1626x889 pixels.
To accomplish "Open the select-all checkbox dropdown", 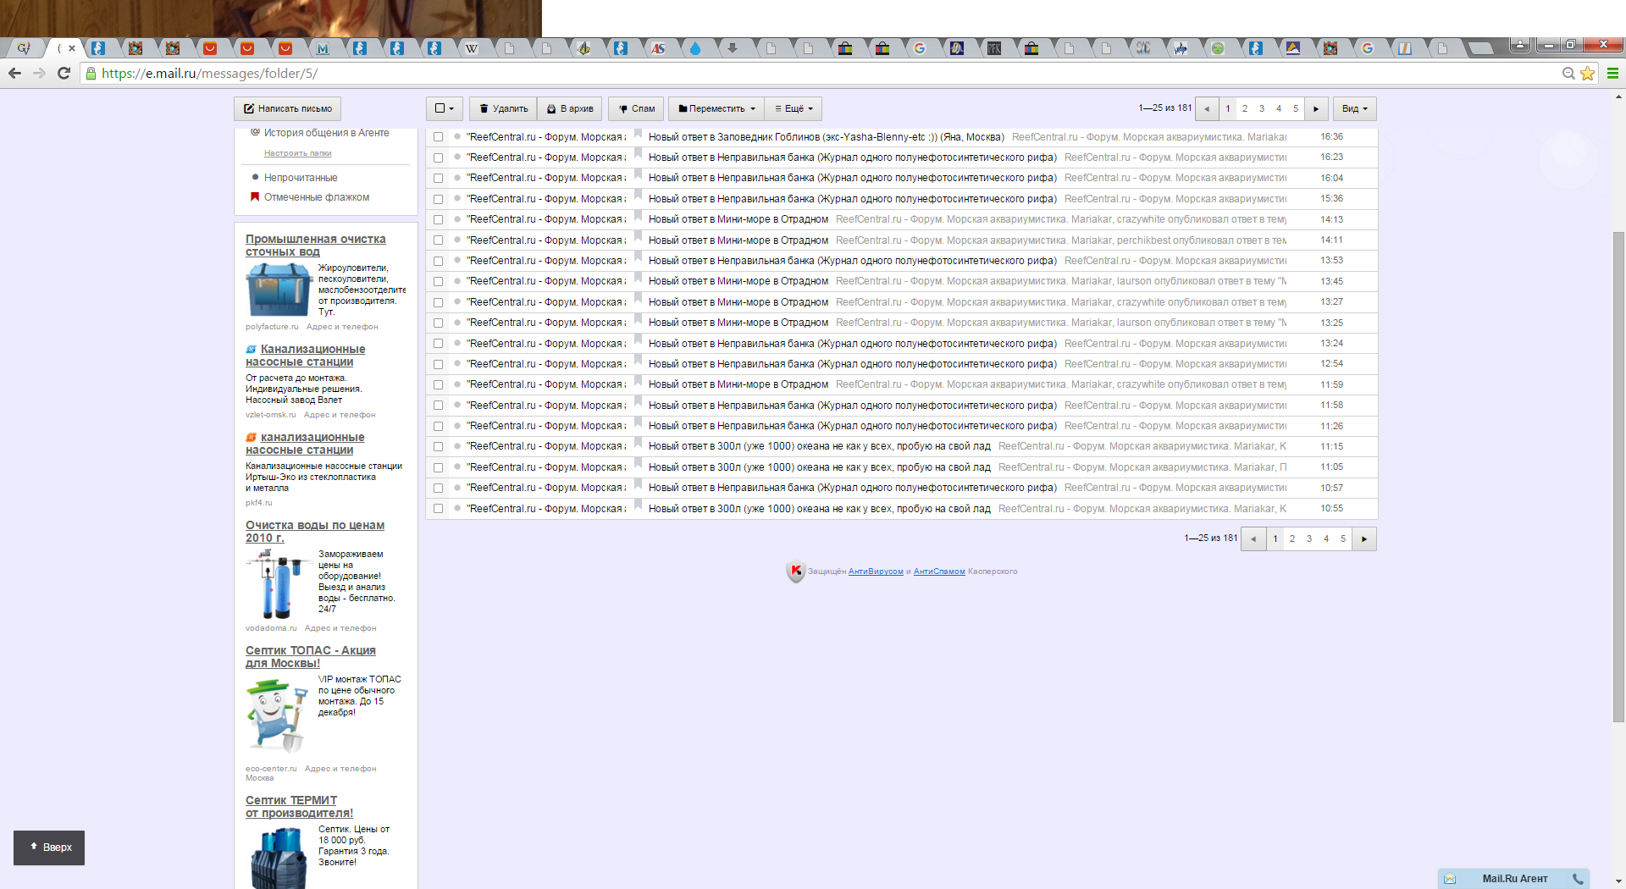I will pyautogui.click(x=445, y=109).
